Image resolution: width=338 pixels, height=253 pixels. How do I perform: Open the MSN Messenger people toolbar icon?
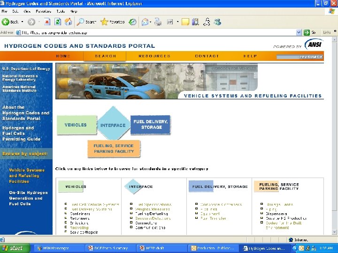pyautogui.click(x=217, y=22)
